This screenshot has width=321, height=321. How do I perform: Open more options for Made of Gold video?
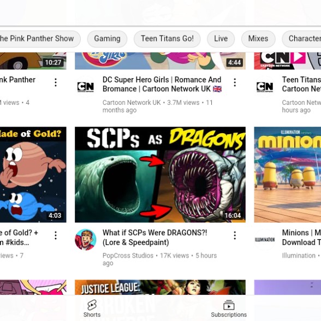pyautogui.click(x=56, y=235)
